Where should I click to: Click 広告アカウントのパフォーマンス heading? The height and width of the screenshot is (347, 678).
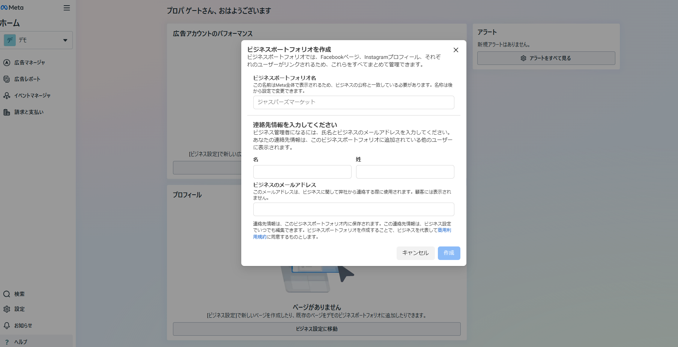(x=213, y=34)
